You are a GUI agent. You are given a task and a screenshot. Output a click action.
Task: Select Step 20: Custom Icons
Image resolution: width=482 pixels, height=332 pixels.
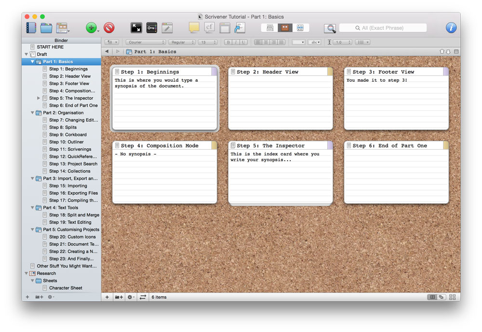tap(72, 237)
